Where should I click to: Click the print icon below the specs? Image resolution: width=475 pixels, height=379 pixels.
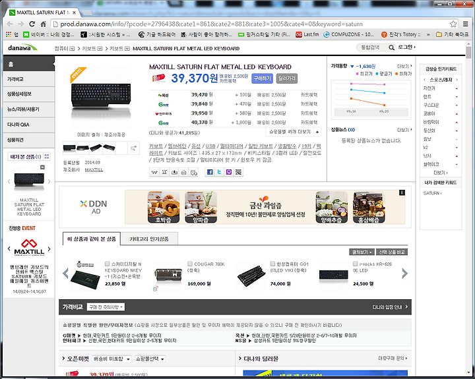coord(184,172)
